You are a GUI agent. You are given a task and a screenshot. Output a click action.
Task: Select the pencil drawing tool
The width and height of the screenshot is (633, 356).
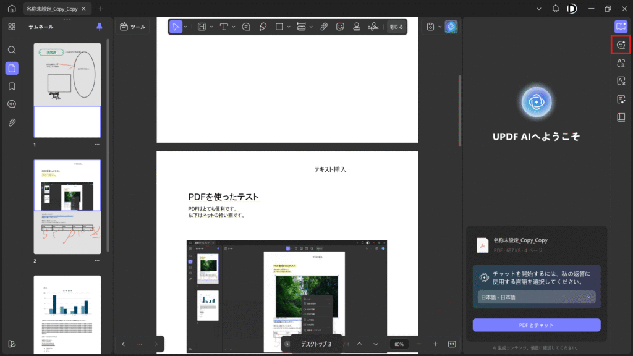pyautogui.click(x=263, y=27)
